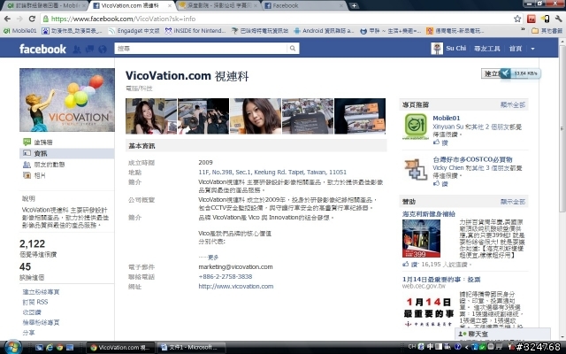Image resolution: width=566 pixels, height=354 pixels.
Task: Open the fifth photo with product boxes
Action: tap(360, 116)
